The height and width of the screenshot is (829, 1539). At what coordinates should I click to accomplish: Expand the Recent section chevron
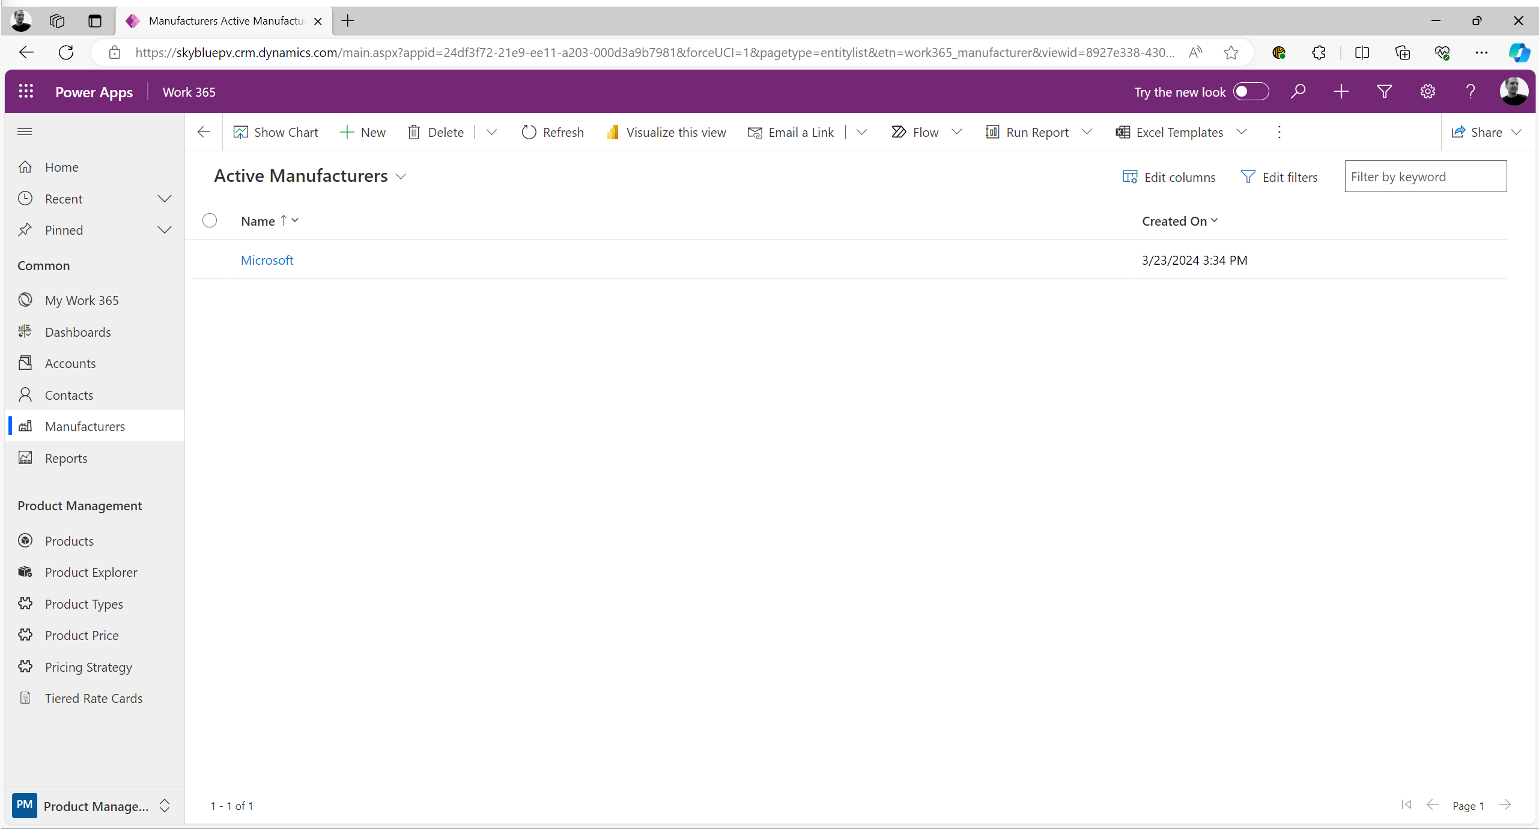click(x=165, y=199)
